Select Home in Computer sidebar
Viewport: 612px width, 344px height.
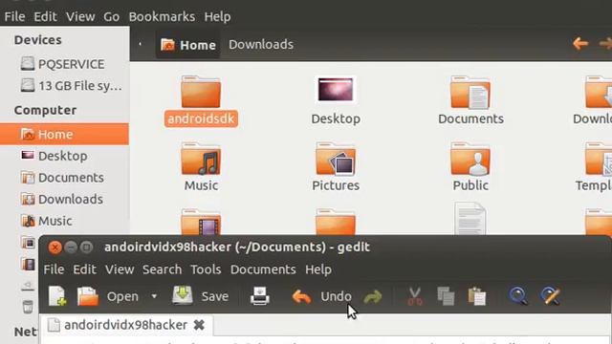tap(64, 134)
